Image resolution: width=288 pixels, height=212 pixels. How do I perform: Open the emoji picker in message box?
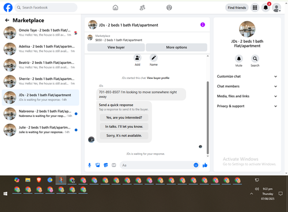(x=196, y=165)
